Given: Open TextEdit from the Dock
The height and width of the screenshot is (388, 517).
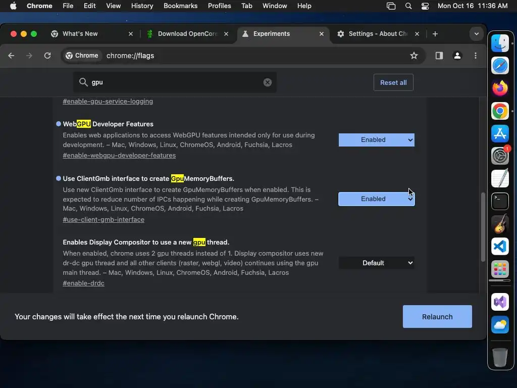Looking at the screenshot, I should point(500,178).
